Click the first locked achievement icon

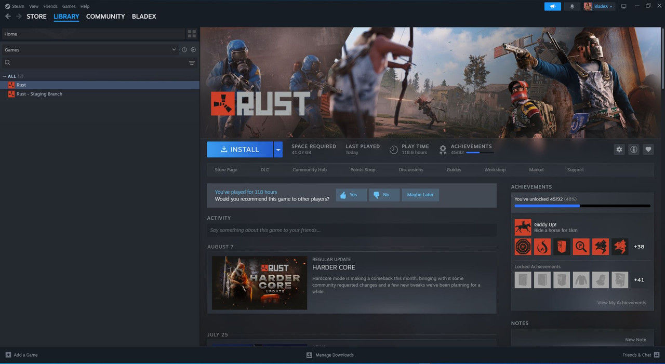[523, 280]
